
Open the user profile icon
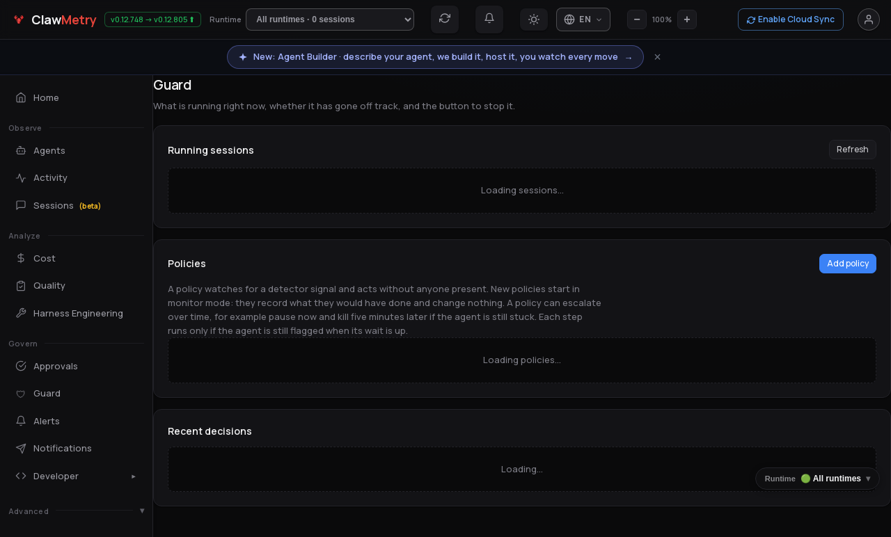click(x=869, y=19)
